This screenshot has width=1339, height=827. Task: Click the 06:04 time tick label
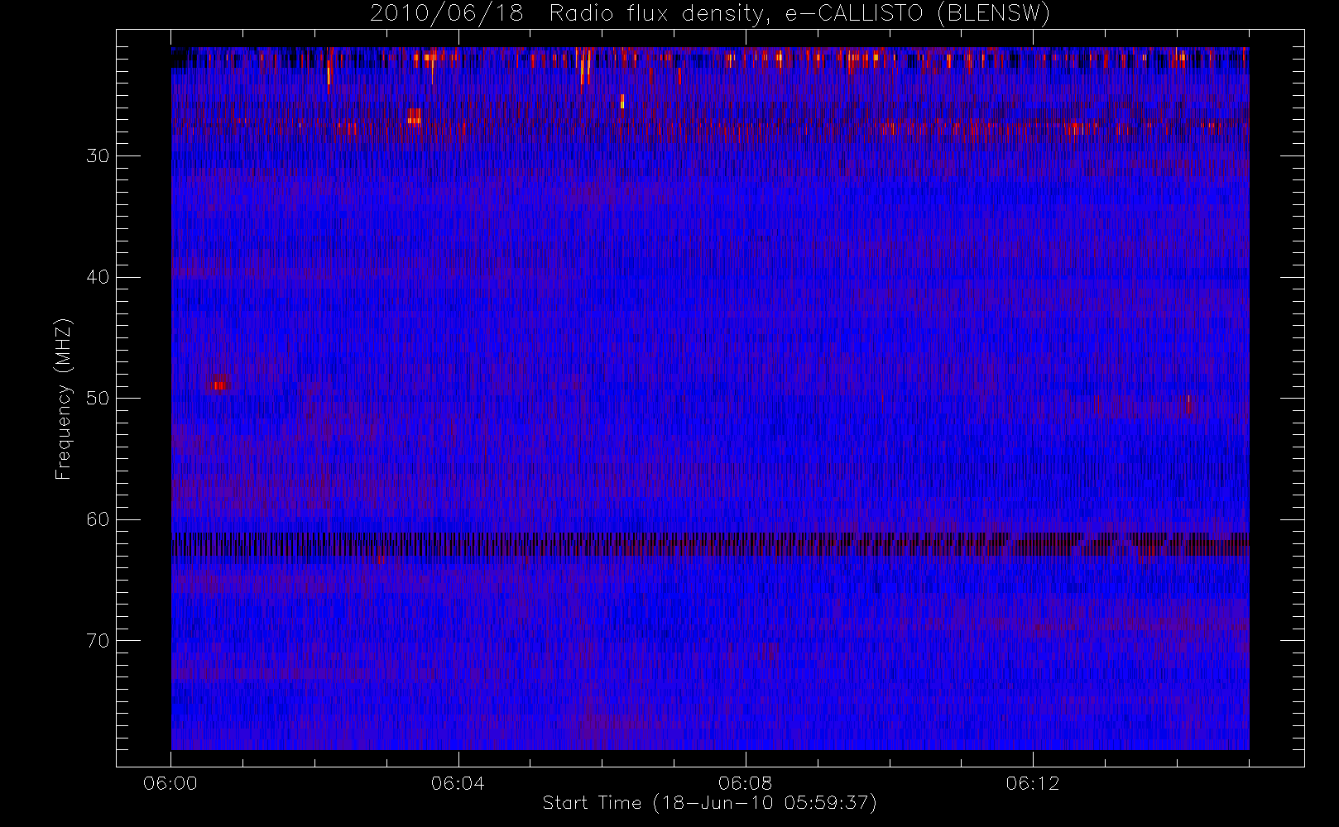click(x=458, y=783)
